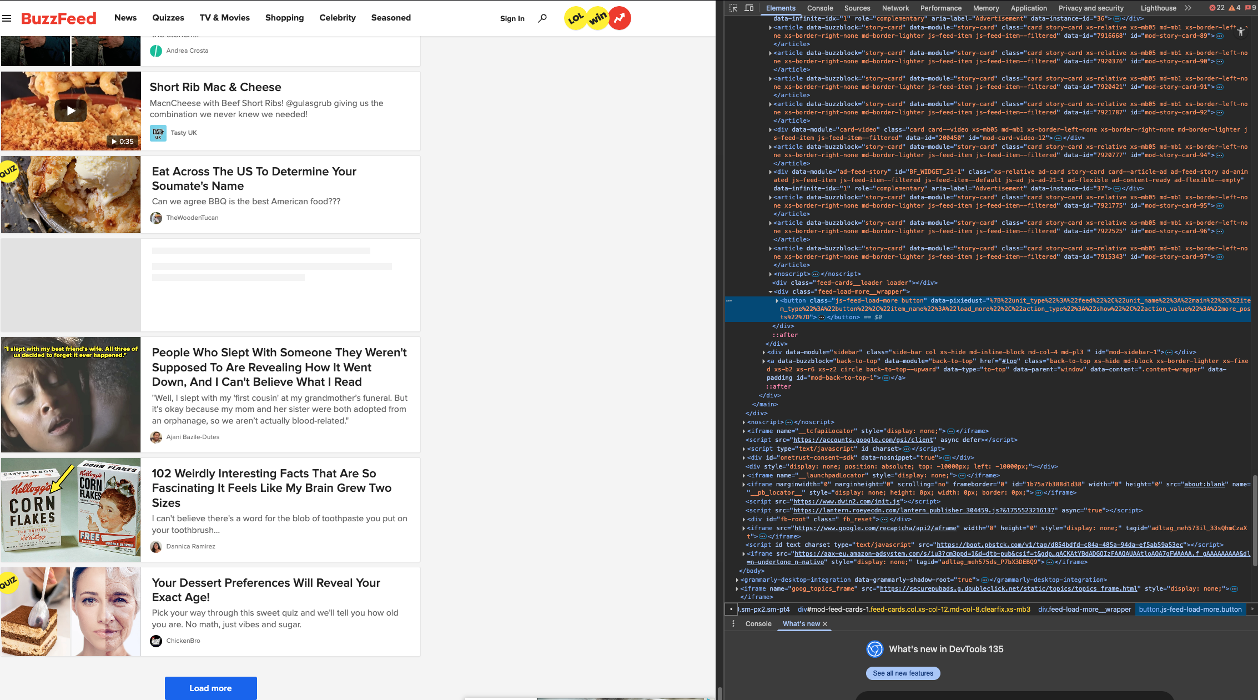Close the What's new drawer tab
The image size is (1258, 700).
pyautogui.click(x=825, y=624)
